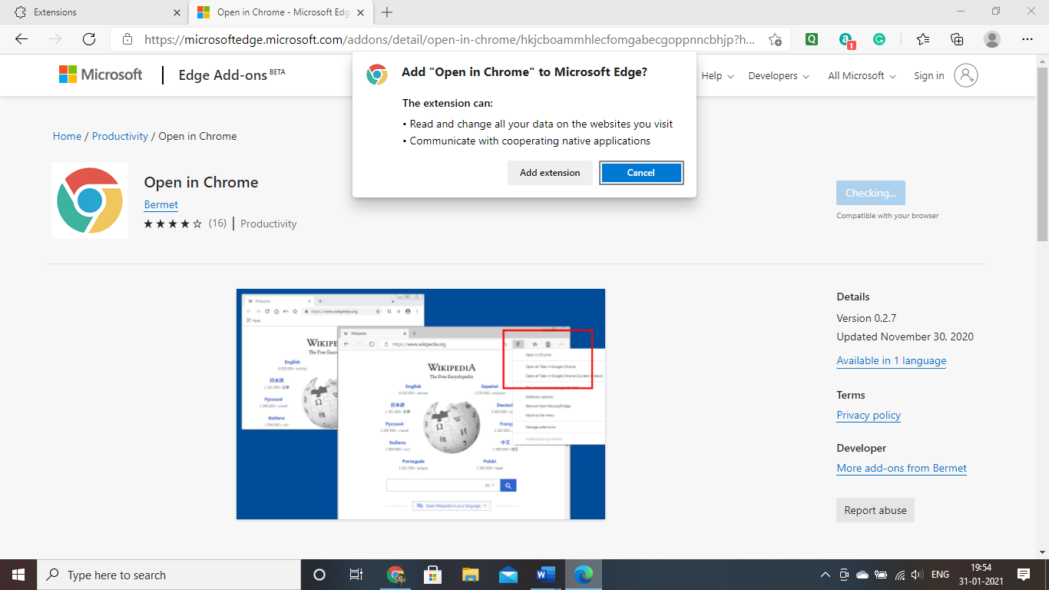Select the Open in Chrome tab

click(281, 12)
